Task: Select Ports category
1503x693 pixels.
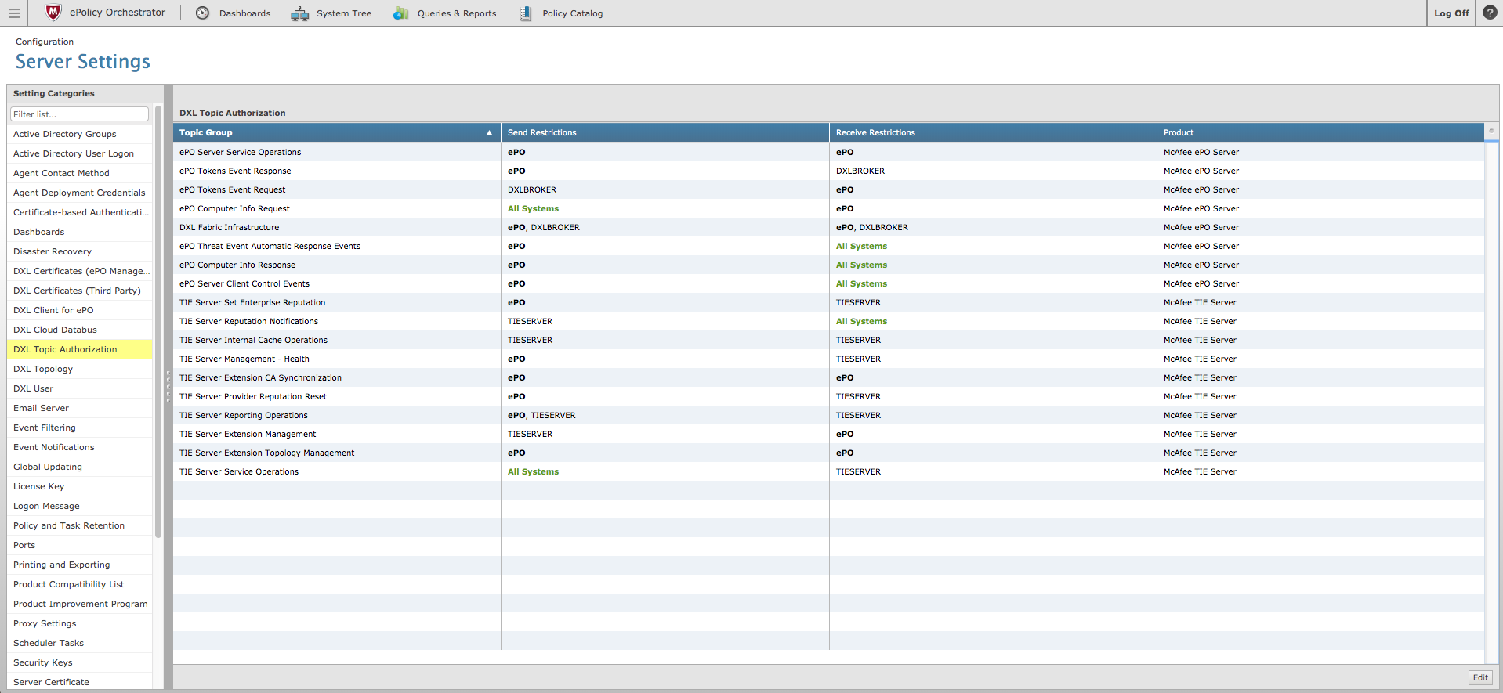Action: [79, 545]
